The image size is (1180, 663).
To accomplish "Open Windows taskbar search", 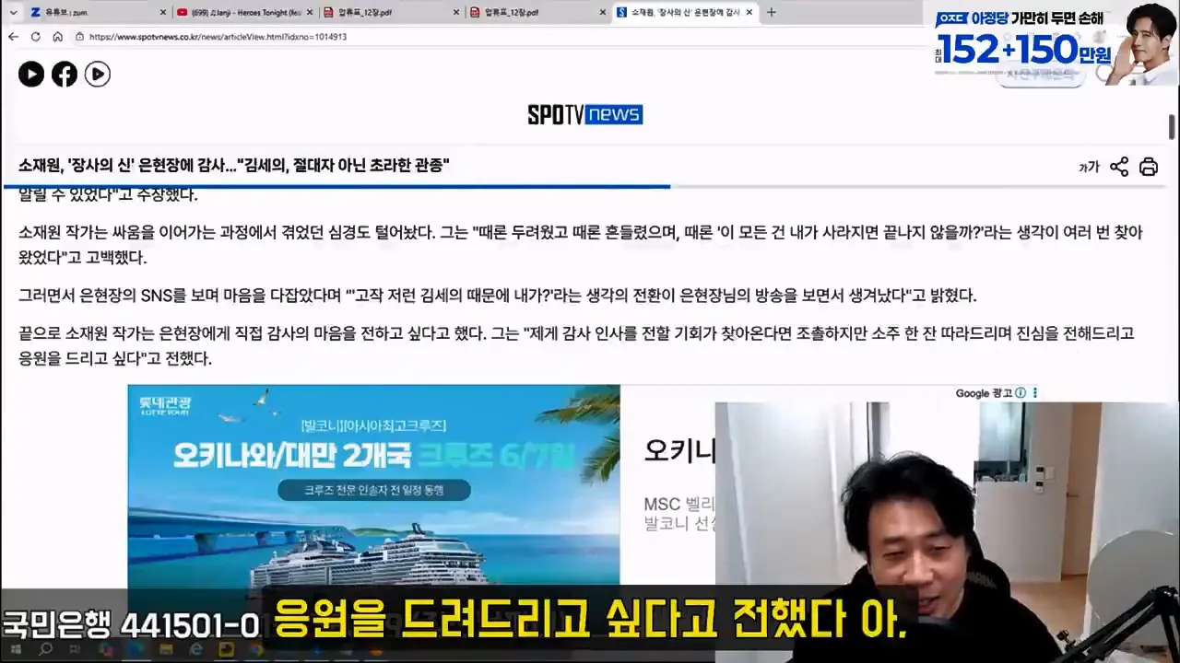I will [x=45, y=649].
